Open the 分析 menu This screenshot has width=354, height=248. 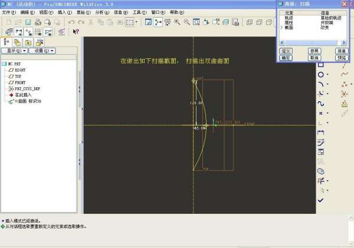tap(102, 12)
